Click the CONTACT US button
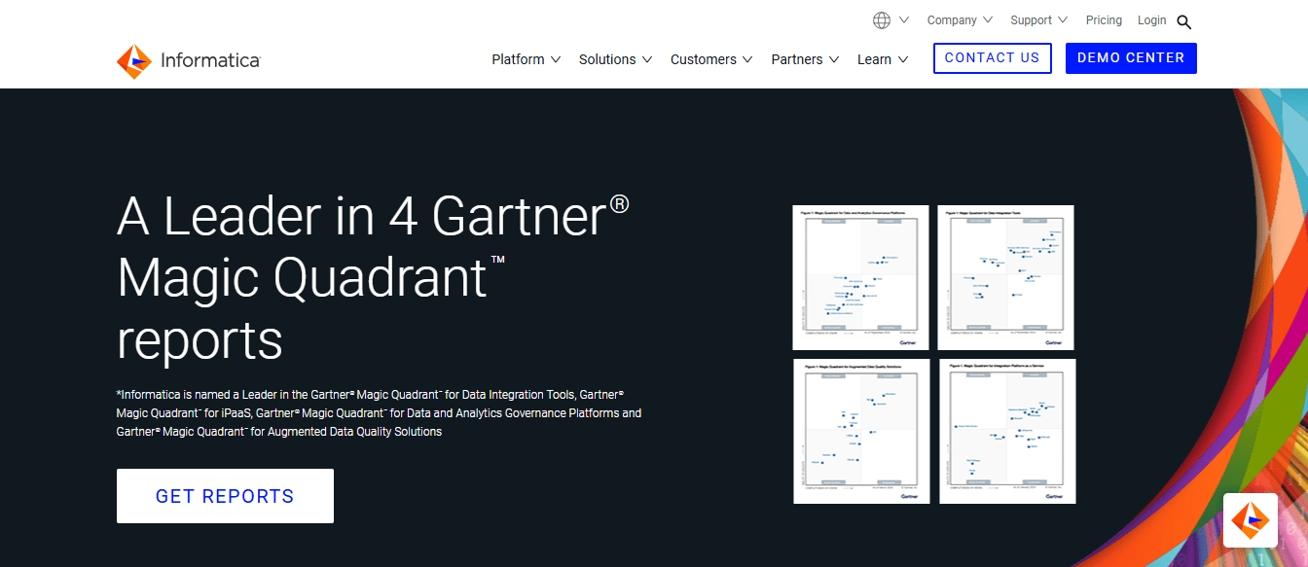The width and height of the screenshot is (1308, 567). click(992, 58)
